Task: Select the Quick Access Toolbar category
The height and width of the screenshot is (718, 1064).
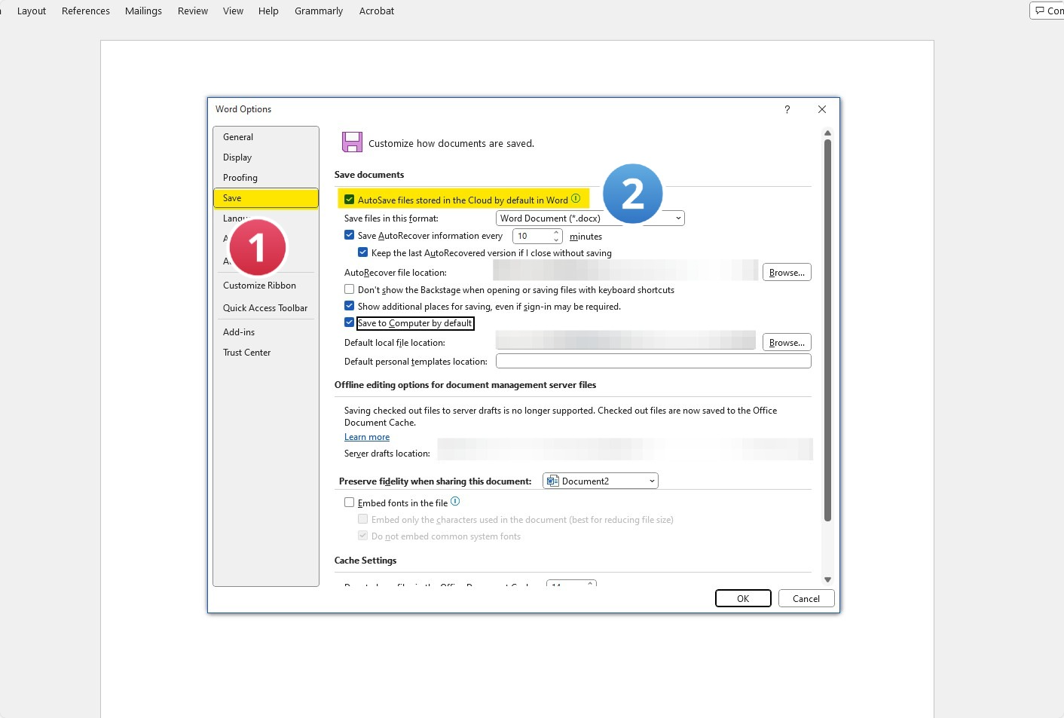Action: (266, 308)
